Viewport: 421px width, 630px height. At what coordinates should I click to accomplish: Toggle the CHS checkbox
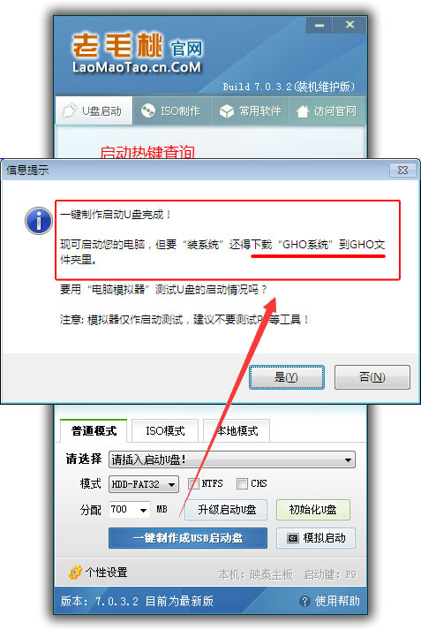coord(242,483)
